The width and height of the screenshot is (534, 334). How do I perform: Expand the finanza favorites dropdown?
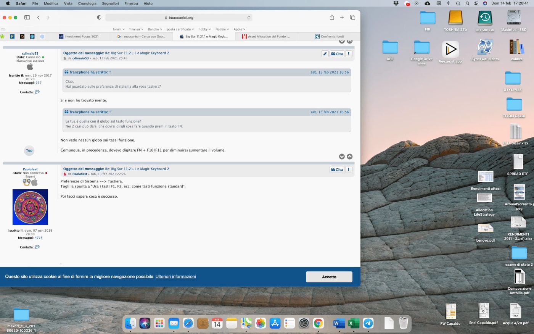coord(136,29)
